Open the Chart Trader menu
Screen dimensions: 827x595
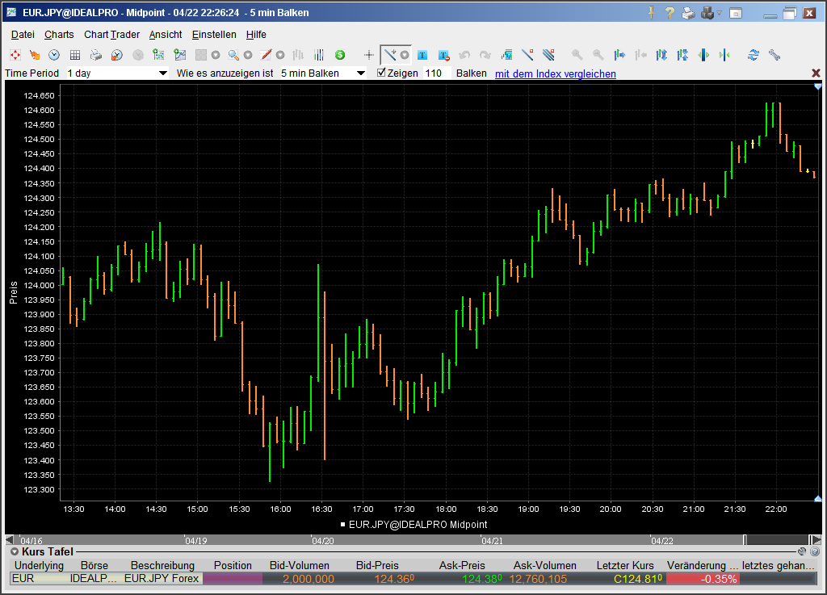click(111, 35)
